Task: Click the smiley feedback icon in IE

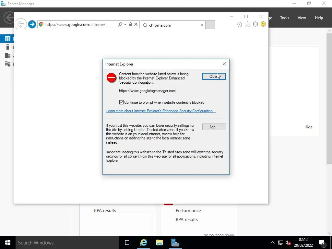Action: click(263, 24)
